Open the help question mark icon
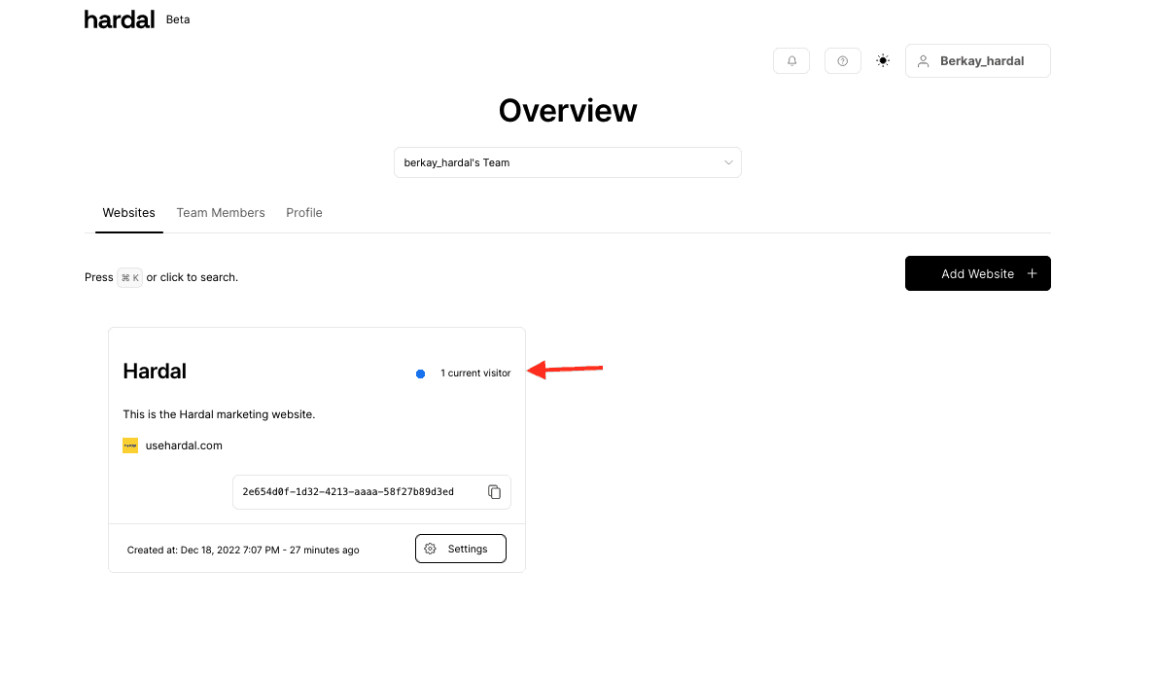The height and width of the screenshot is (676, 1158). tap(843, 61)
